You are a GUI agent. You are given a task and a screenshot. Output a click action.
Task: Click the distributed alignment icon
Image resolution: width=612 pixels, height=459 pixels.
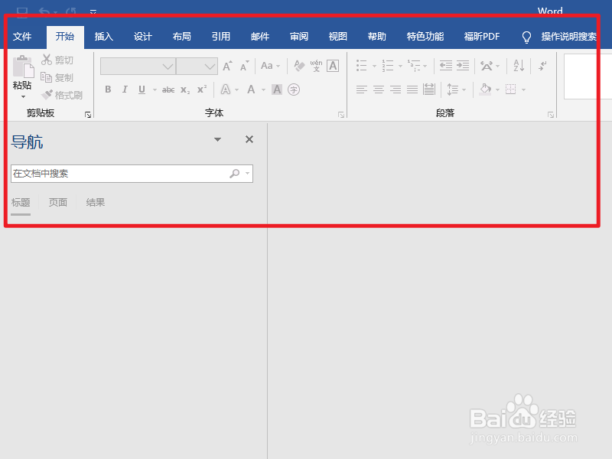coord(429,90)
